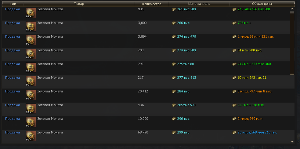Select the item icon in the 68,790 quantity row

[x=31, y=136]
